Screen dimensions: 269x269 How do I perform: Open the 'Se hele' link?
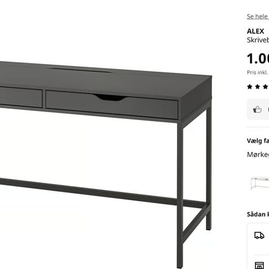click(258, 16)
